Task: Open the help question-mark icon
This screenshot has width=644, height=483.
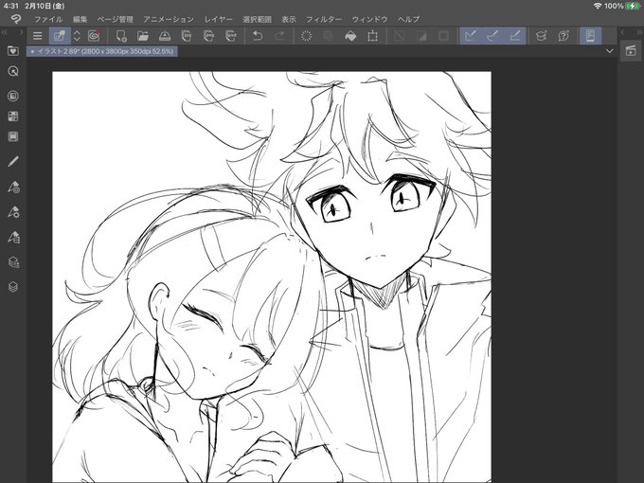Action: (563, 36)
